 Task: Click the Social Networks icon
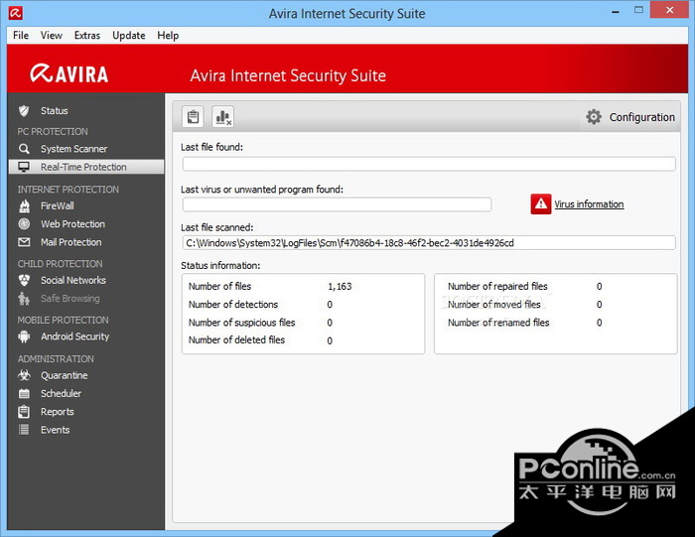click(x=24, y=281)
